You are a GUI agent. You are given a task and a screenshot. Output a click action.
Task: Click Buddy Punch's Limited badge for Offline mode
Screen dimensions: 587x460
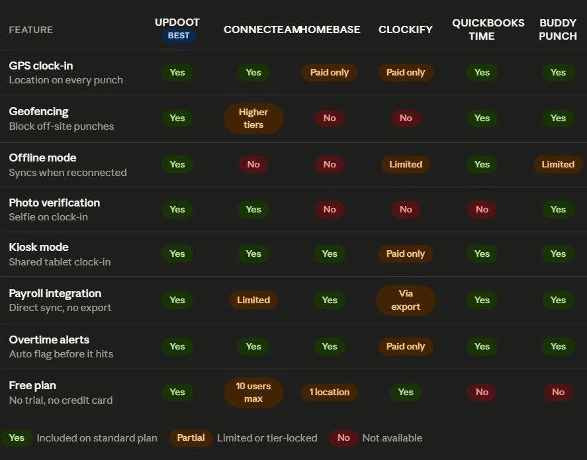click(558, 164)
